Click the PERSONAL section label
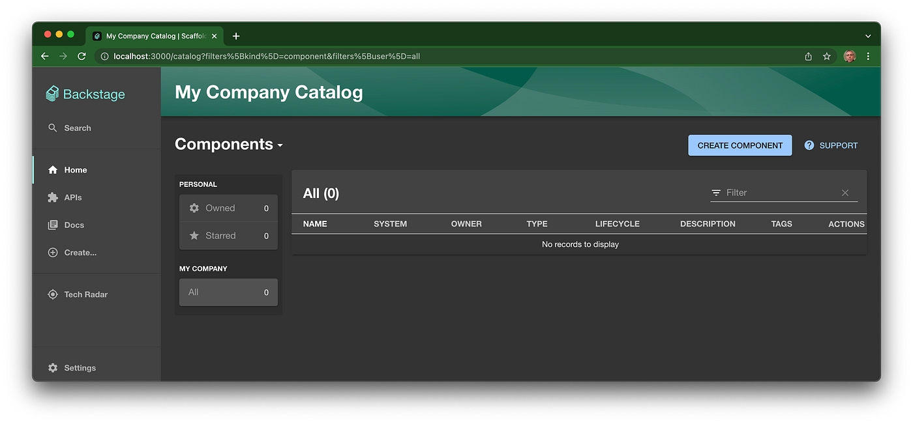Image resolution: width=913 pixels, height=424 pixels. click(x=198, y=184)
